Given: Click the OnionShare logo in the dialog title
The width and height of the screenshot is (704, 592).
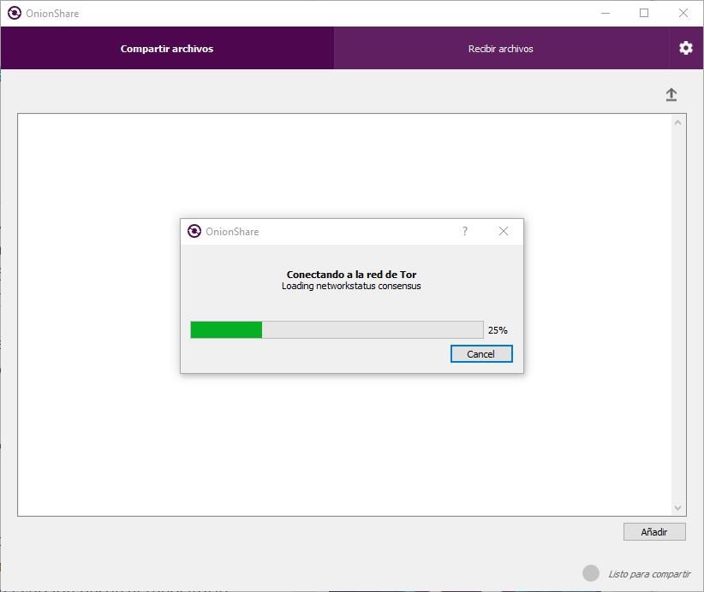Looking at the screenshot, I should coord(194,231).
